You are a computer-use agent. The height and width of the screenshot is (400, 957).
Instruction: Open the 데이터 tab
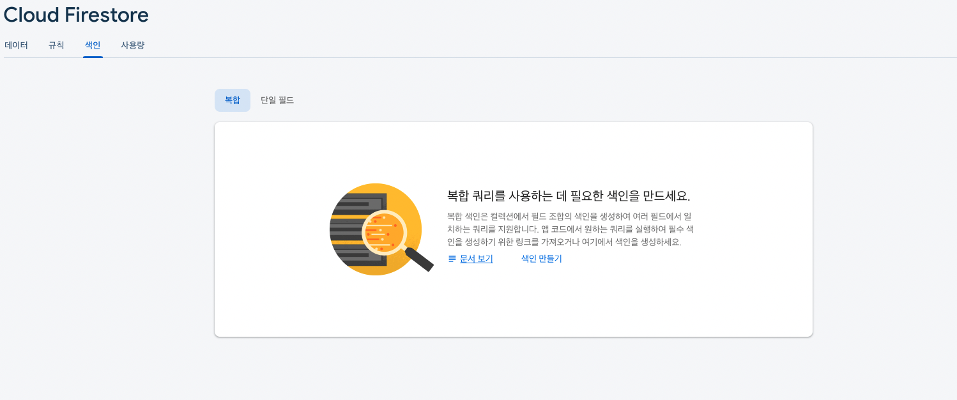pyautogui.click(x=17, y=45)
